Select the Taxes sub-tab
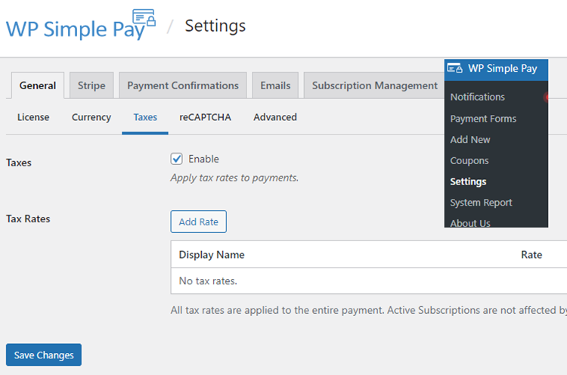This screenshot has width=567, height=375. 145,117
